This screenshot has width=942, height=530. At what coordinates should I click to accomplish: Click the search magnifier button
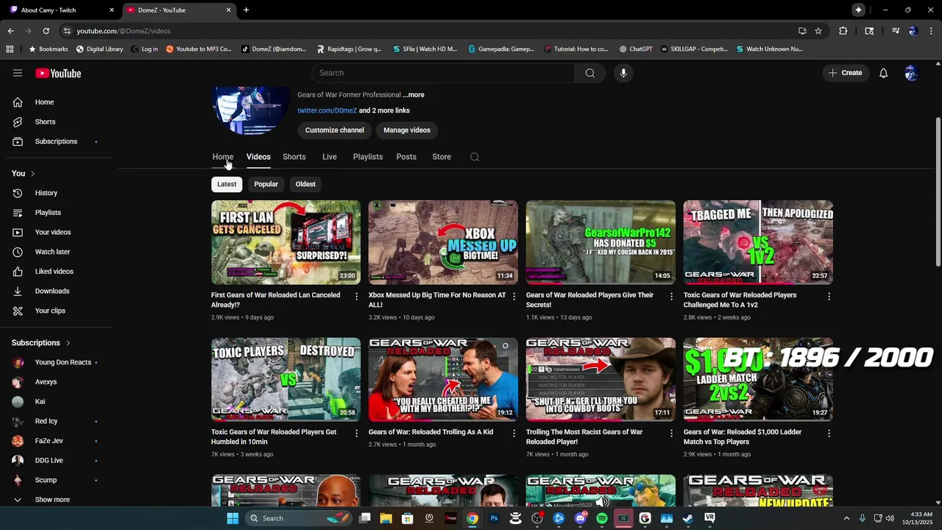tap(590, 73)
